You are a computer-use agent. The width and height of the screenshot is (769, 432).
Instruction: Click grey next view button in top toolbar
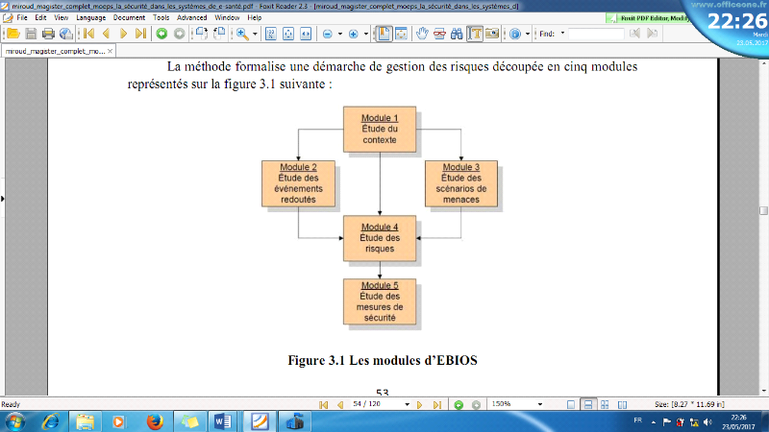pos(179,34)
